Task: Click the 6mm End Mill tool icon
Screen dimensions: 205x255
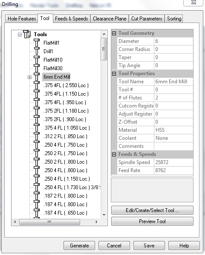Action: (37, 77)
